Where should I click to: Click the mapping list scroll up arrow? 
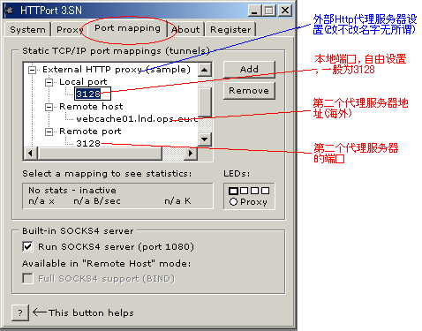pos(205,70)
